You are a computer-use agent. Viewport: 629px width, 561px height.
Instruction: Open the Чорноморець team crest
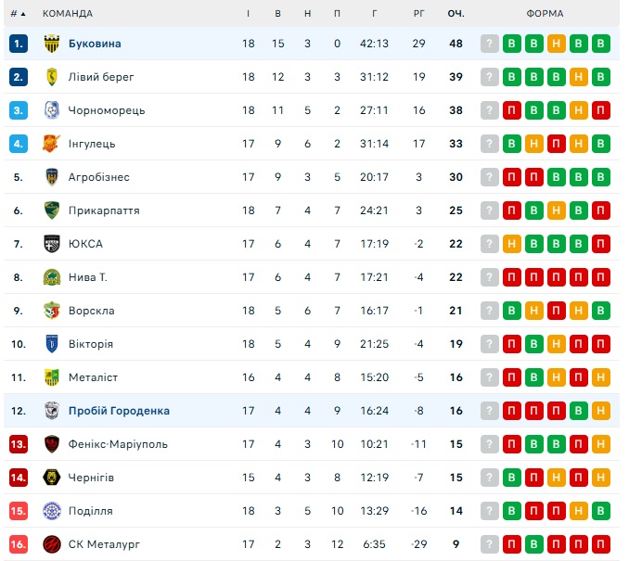[x=52, y=110]
